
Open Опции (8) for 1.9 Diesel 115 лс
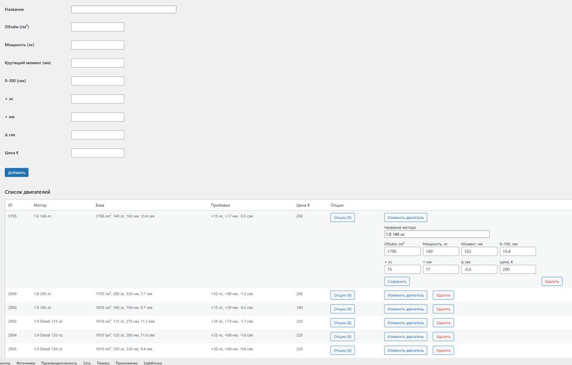tap(342, 323)
